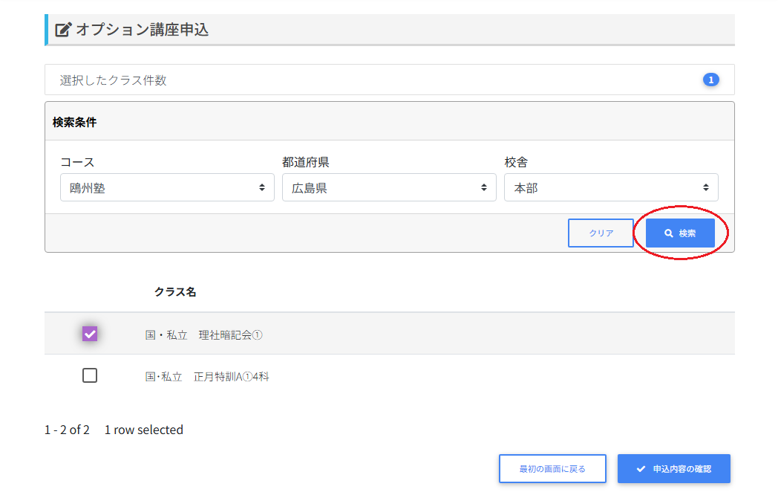The image size is (778, 498).
Task: Click the magnifier icon on the 検索 button
Action: click(x=668, y=233)
